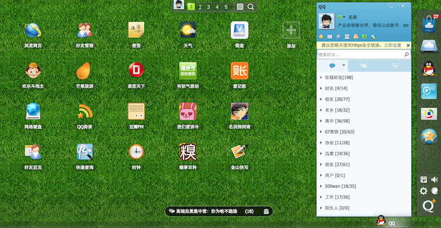
Task: Dismiss the Https security tip bar
Action: (x=408, y=45)
